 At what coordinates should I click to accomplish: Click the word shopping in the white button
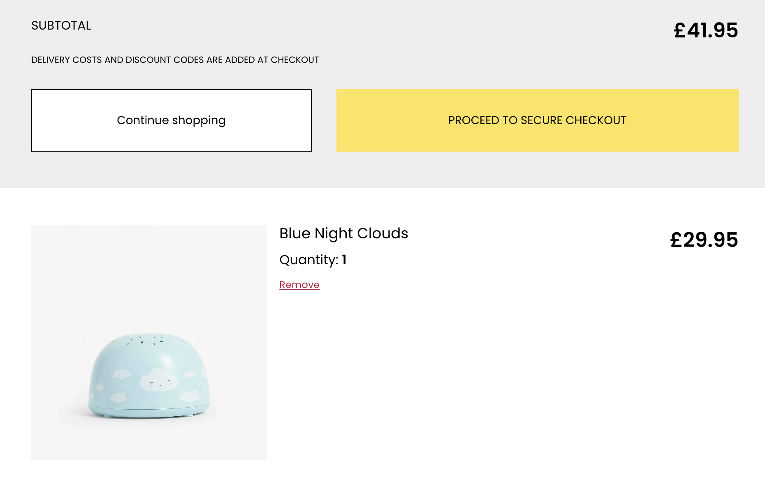tap(199, 120)
